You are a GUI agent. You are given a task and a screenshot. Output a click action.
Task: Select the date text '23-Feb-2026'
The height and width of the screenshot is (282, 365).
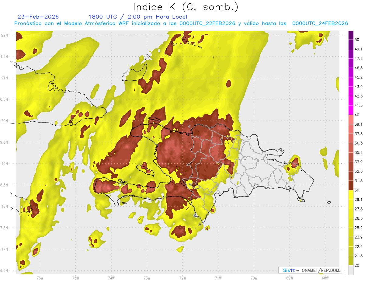[38, 17]
